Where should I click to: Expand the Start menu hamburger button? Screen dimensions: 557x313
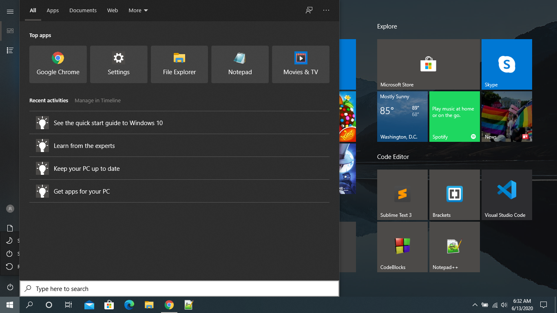pos(10,12)
